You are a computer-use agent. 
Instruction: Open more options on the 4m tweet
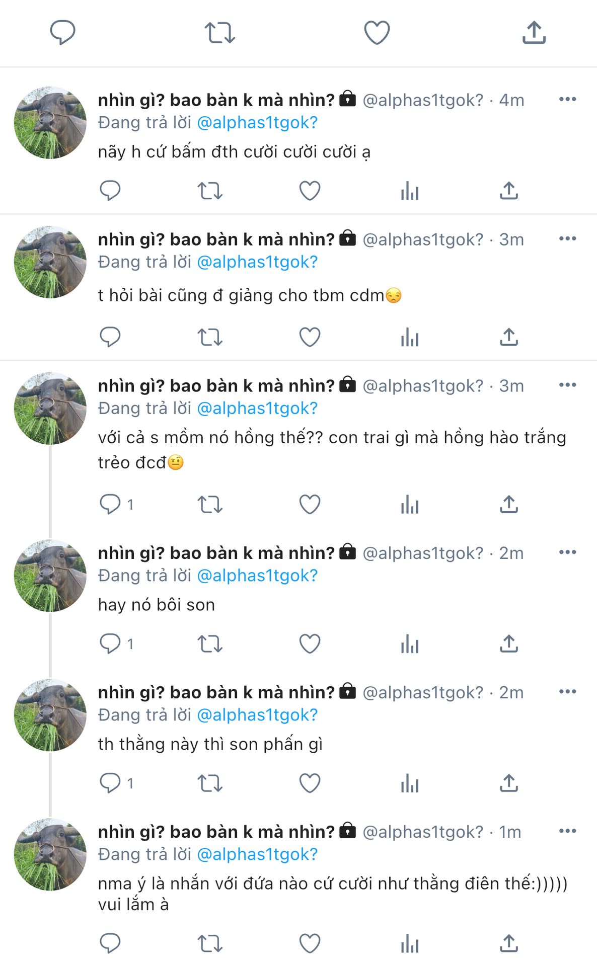pos(567,99)
